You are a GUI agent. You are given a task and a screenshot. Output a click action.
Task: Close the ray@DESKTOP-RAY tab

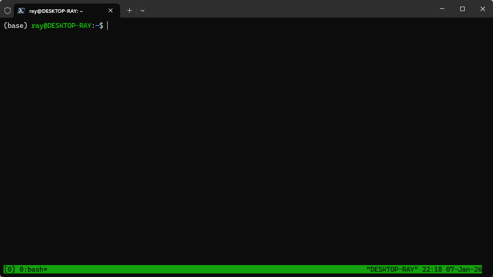(x=111, y=10)
